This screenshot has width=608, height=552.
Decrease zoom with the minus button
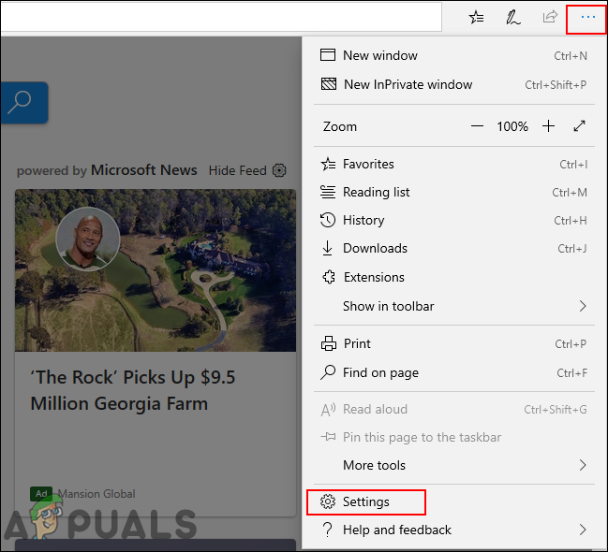(477, 126)
